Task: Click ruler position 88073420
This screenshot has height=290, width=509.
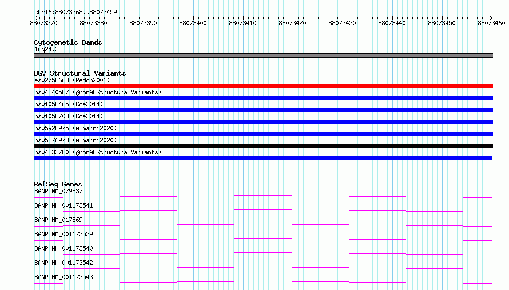Action: [x=292, y=23]
